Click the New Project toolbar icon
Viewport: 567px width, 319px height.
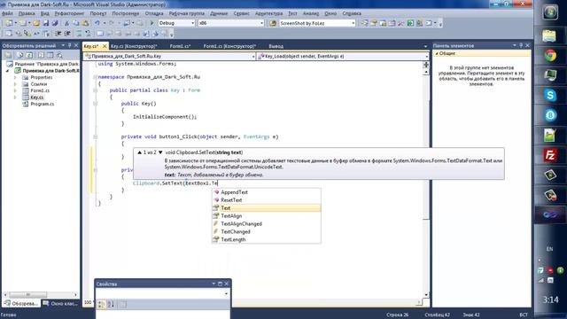pyautogui.click(x=9, y=23)
